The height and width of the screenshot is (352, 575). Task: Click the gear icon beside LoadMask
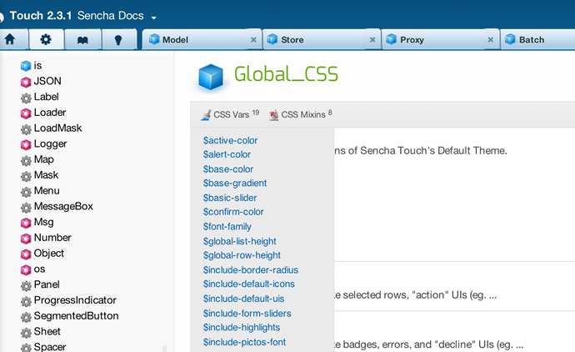26,128
